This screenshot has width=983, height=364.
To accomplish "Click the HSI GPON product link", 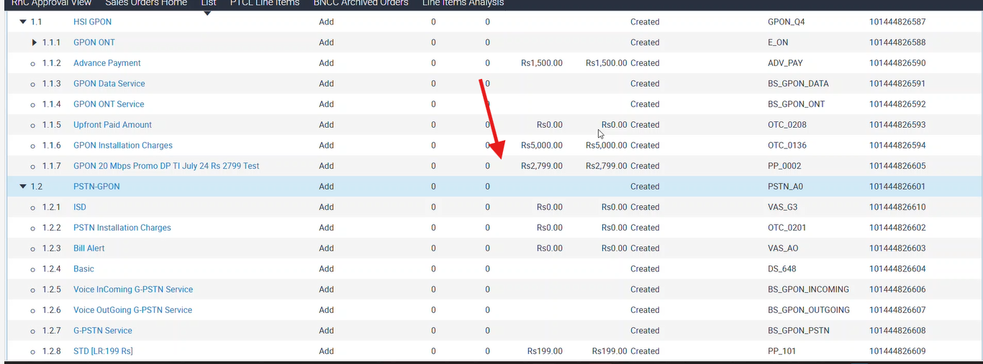I will (x=92, y=22).
